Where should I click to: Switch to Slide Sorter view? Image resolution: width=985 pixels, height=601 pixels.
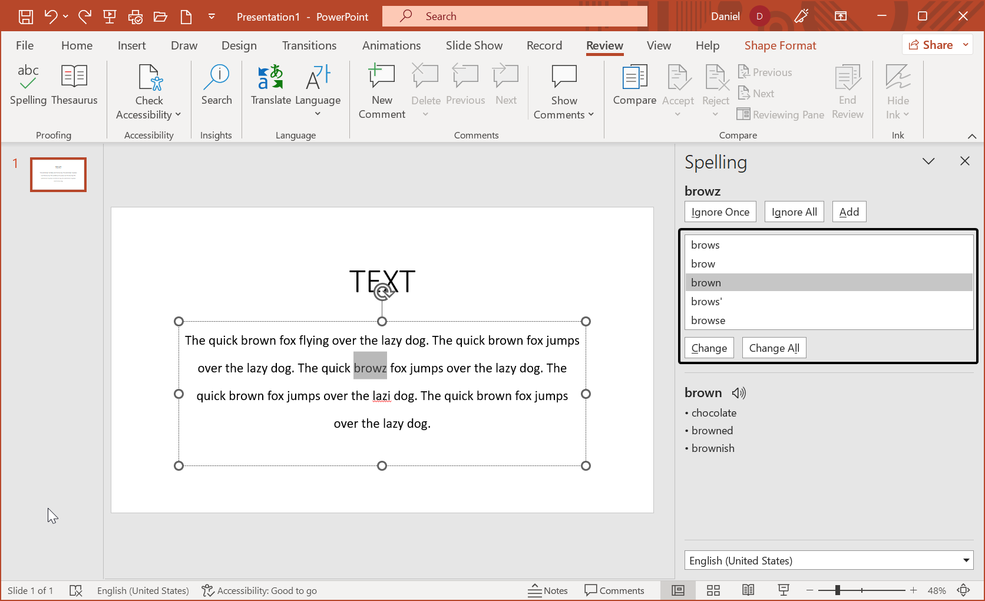click(x=713, y=590)
